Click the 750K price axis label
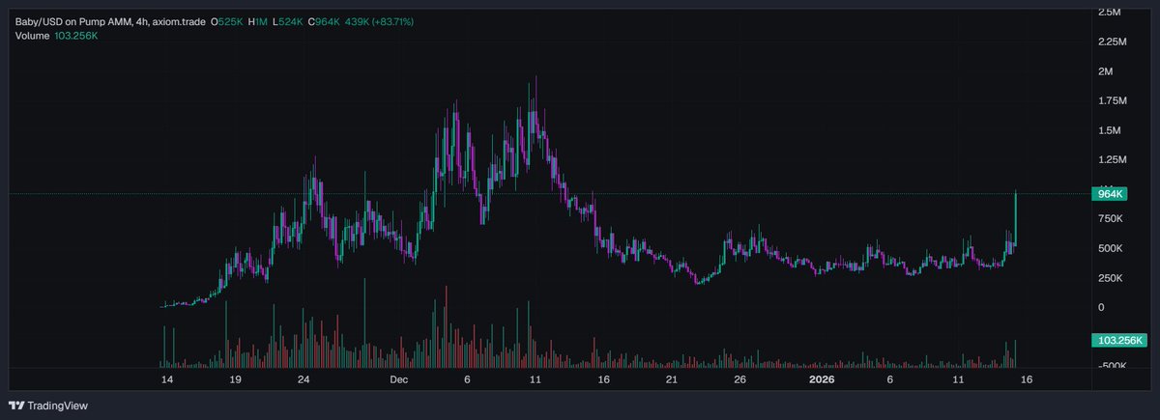 pos(1110,218)
